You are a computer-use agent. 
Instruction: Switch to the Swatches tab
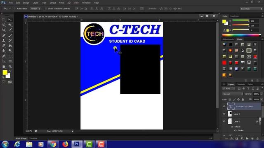(x=234, y=16)
